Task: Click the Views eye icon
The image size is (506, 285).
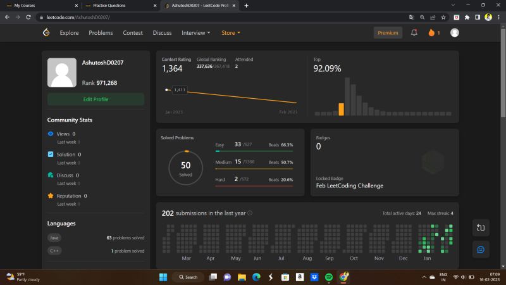Action: click(51, 134)
